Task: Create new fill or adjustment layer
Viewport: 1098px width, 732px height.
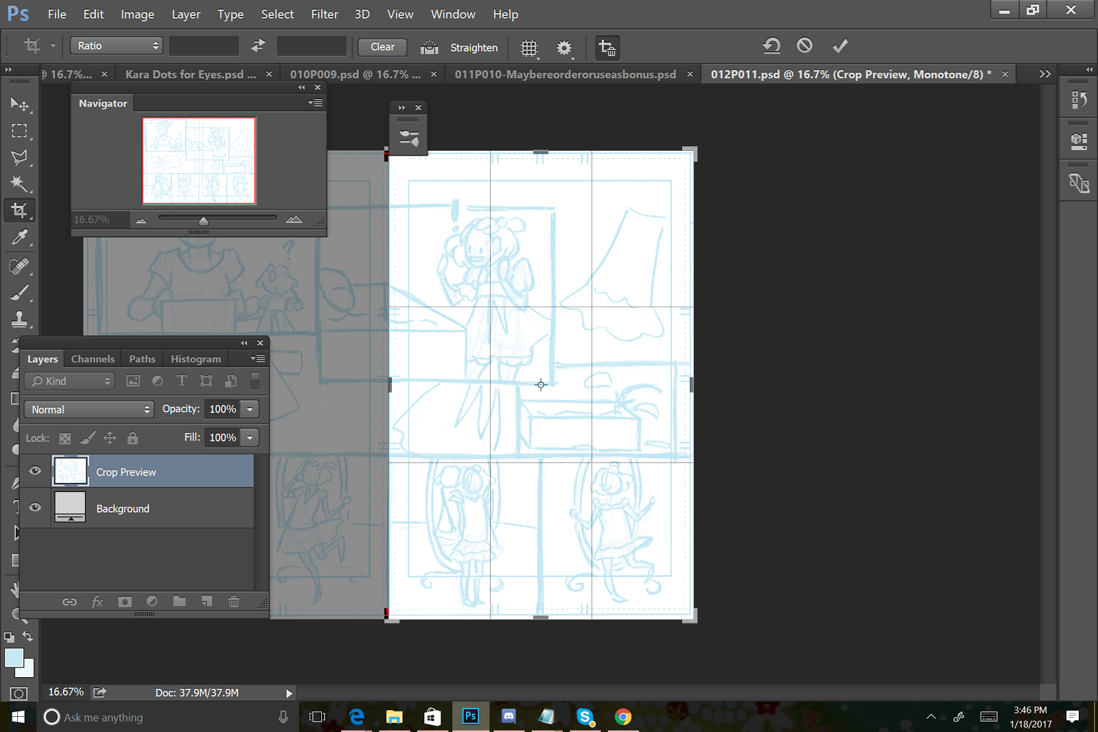Action: point(152,602)
